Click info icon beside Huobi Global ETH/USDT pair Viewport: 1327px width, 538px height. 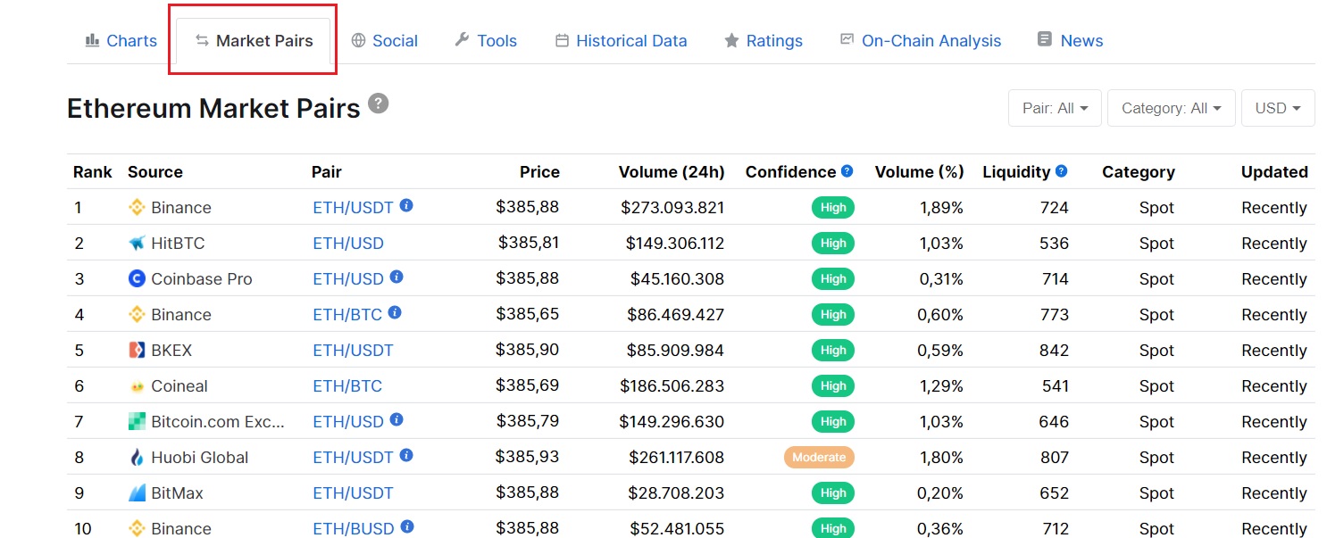point(406,455)
